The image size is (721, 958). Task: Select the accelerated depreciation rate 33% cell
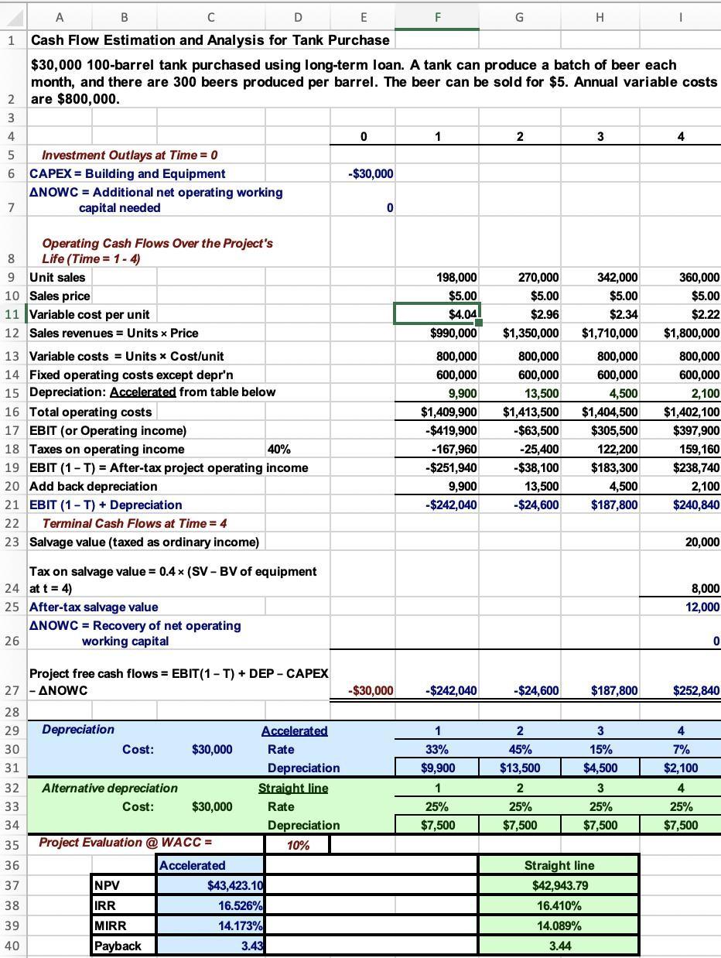click(x=438, y=748)
